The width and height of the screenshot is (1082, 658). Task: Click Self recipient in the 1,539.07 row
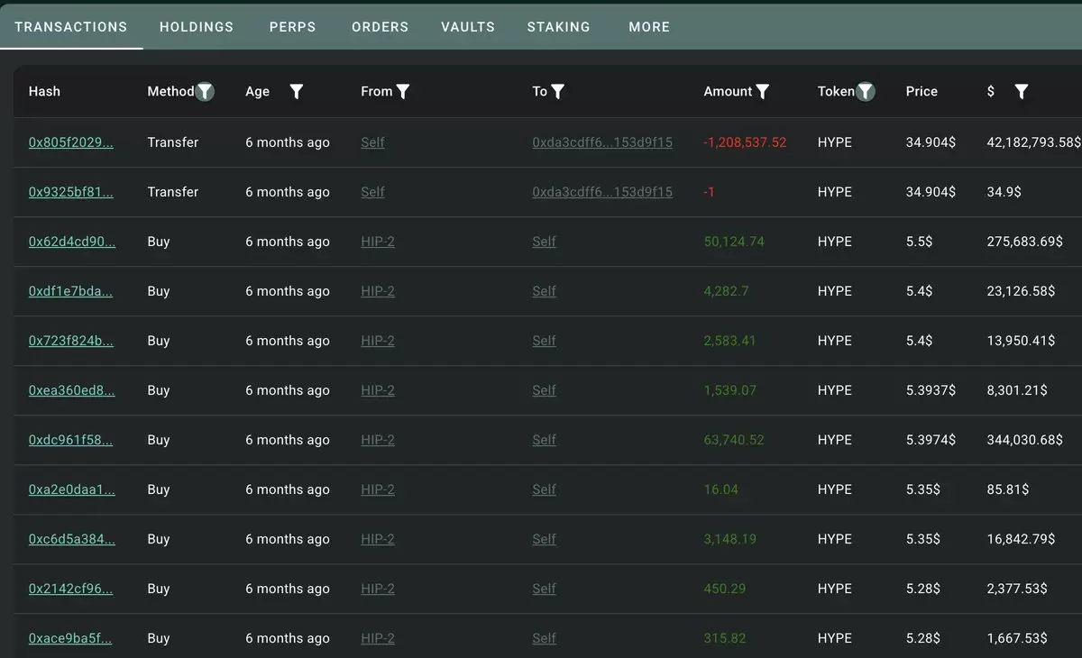pyautogui.click(x=544, y=390)
